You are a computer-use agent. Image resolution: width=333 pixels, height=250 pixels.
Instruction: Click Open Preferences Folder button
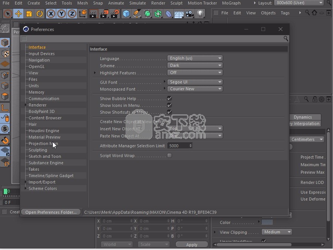point(51,212)
